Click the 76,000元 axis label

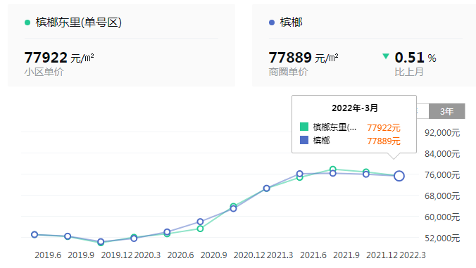442,175
